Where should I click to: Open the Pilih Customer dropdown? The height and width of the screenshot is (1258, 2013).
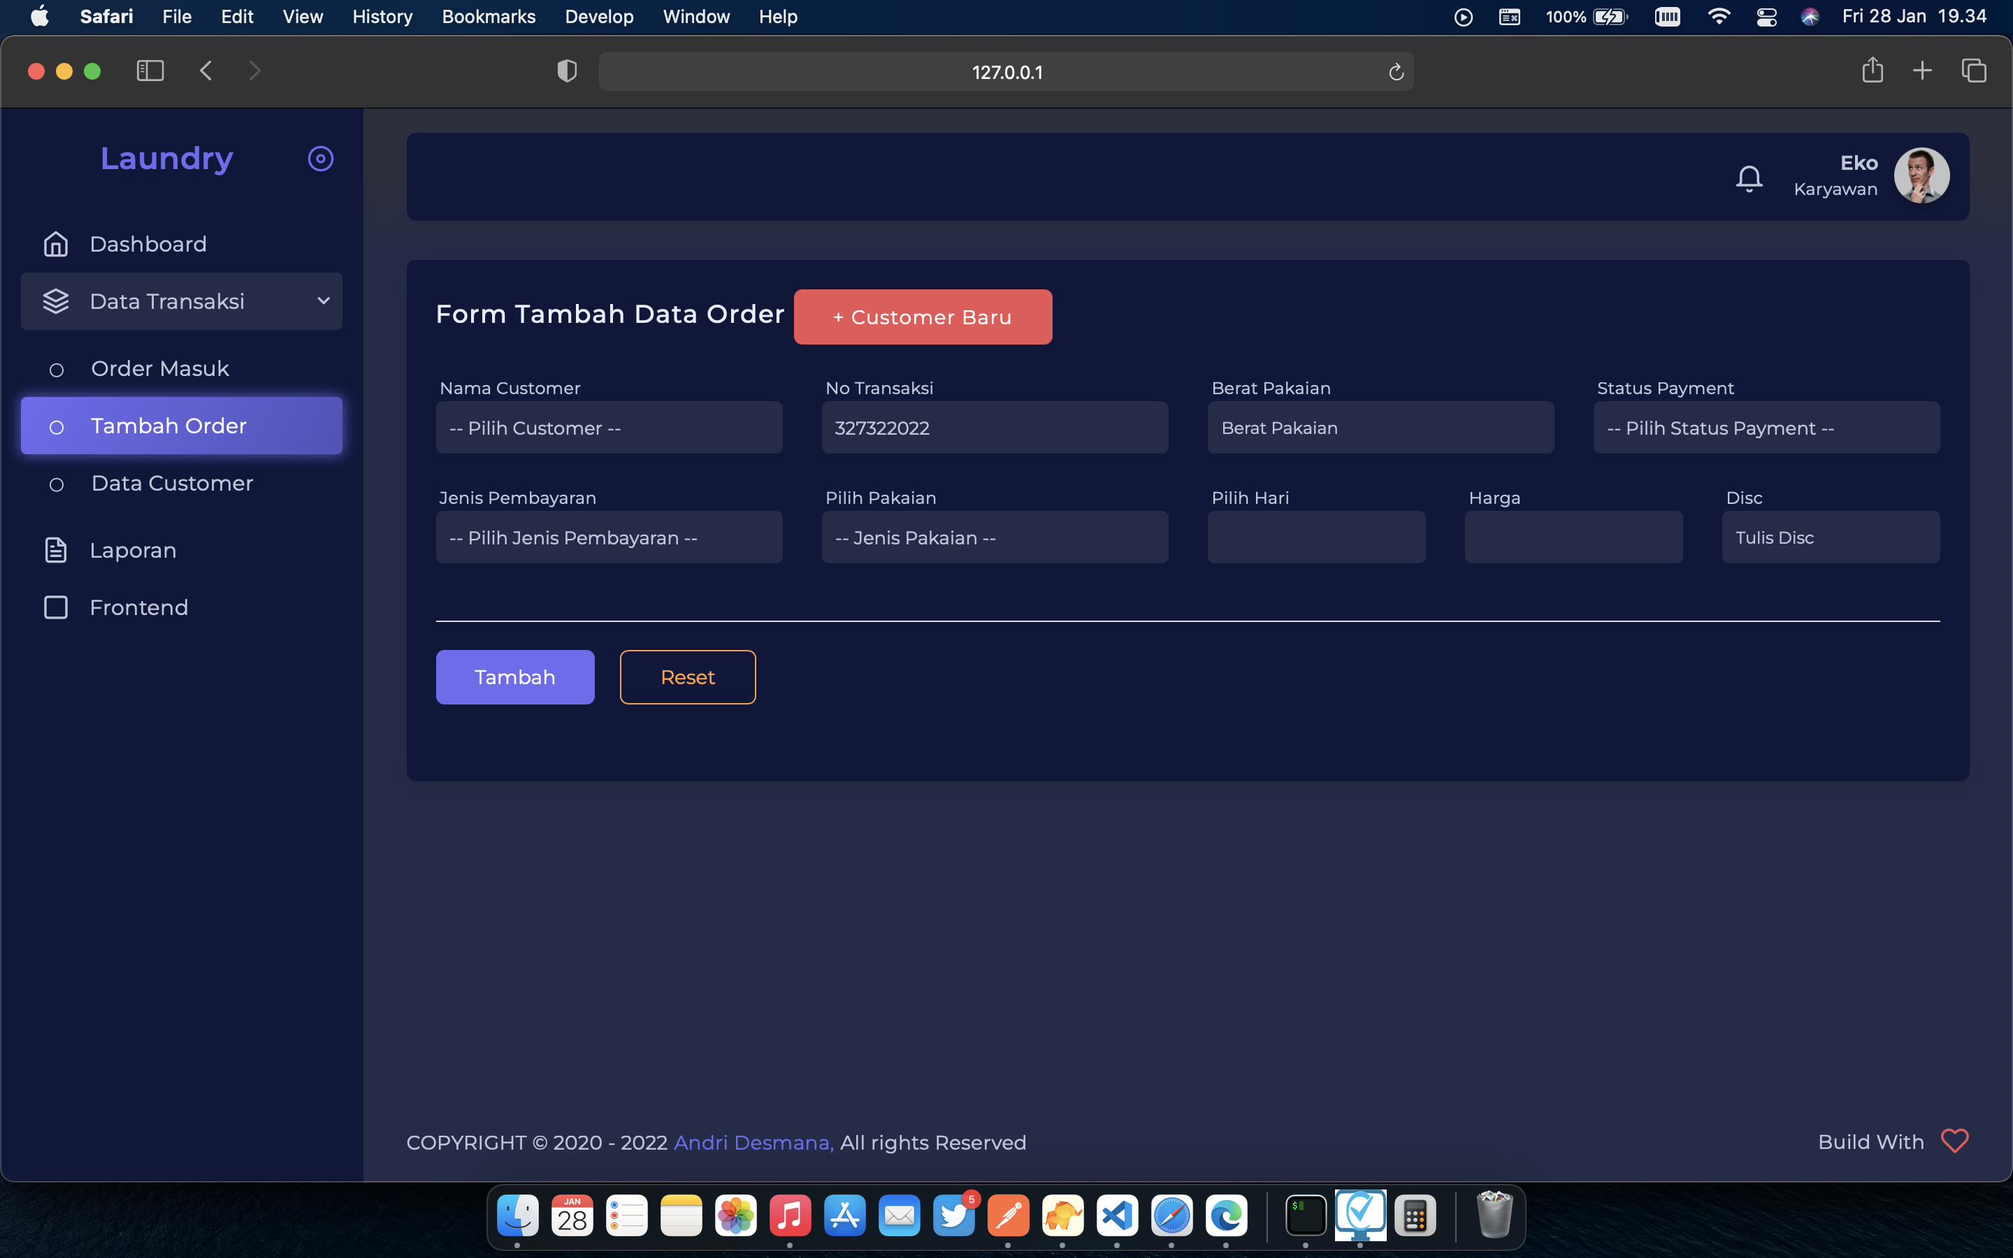pyautogui.click(x=608, y=428)
